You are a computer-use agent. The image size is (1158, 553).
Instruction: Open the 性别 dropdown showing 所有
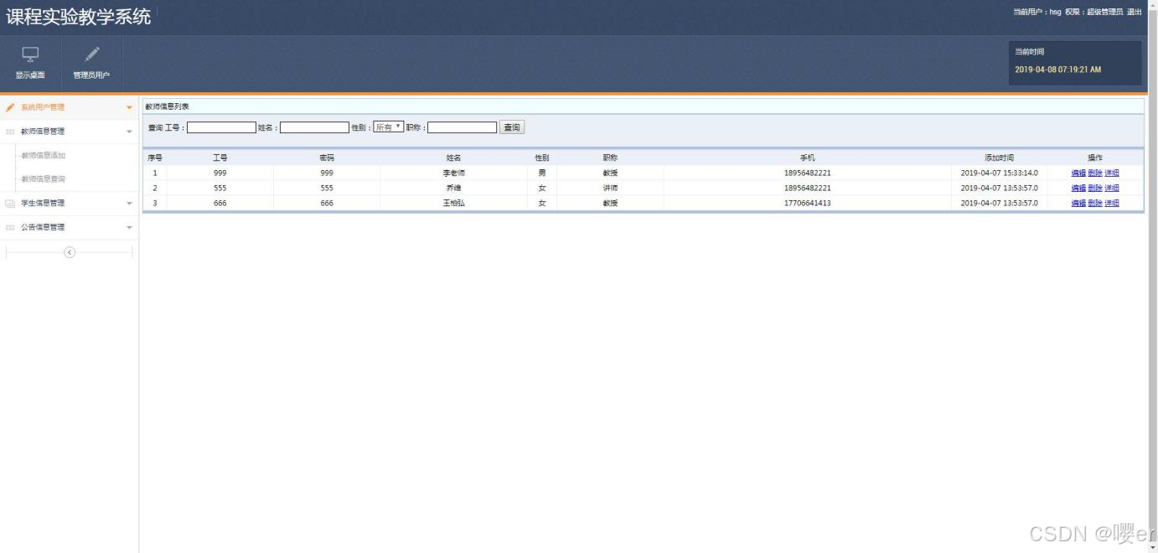(x=389, y=127)
